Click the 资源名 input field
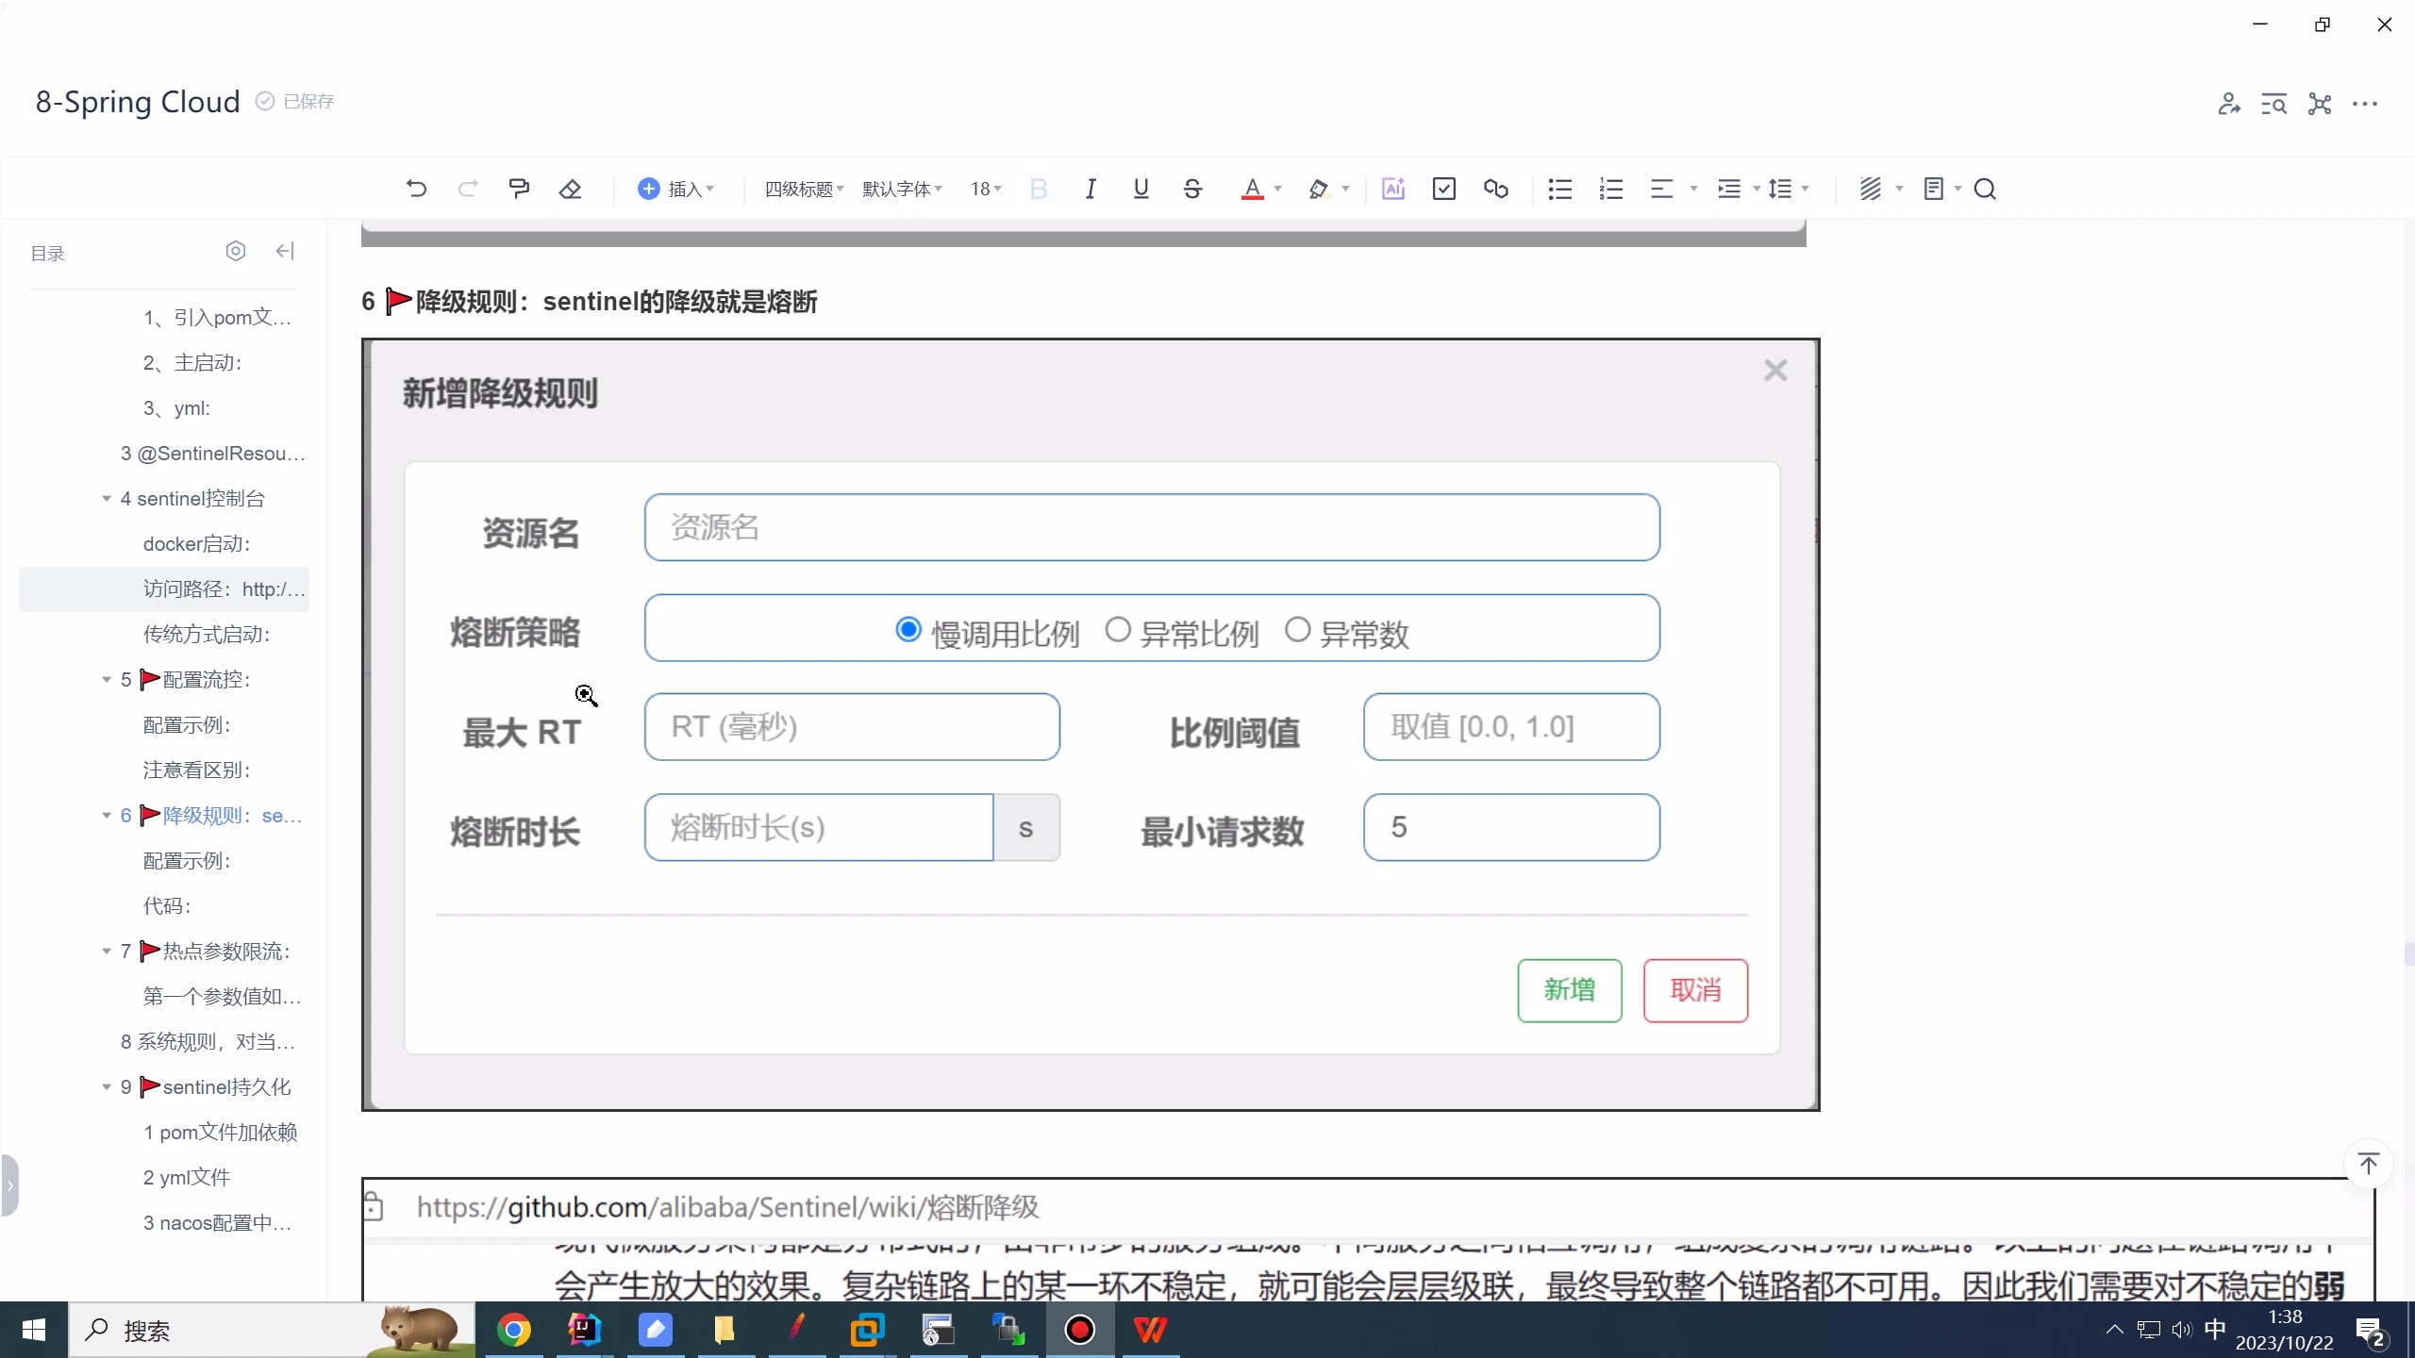The image size is (2415, 1358). click(1151, 526)
